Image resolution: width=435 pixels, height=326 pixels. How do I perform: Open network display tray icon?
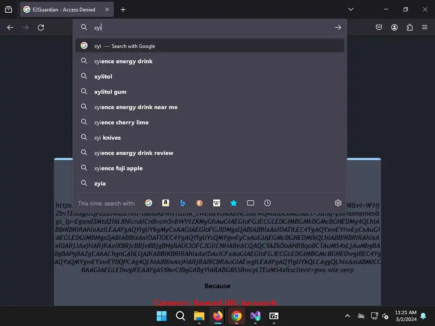coord(375,316)
